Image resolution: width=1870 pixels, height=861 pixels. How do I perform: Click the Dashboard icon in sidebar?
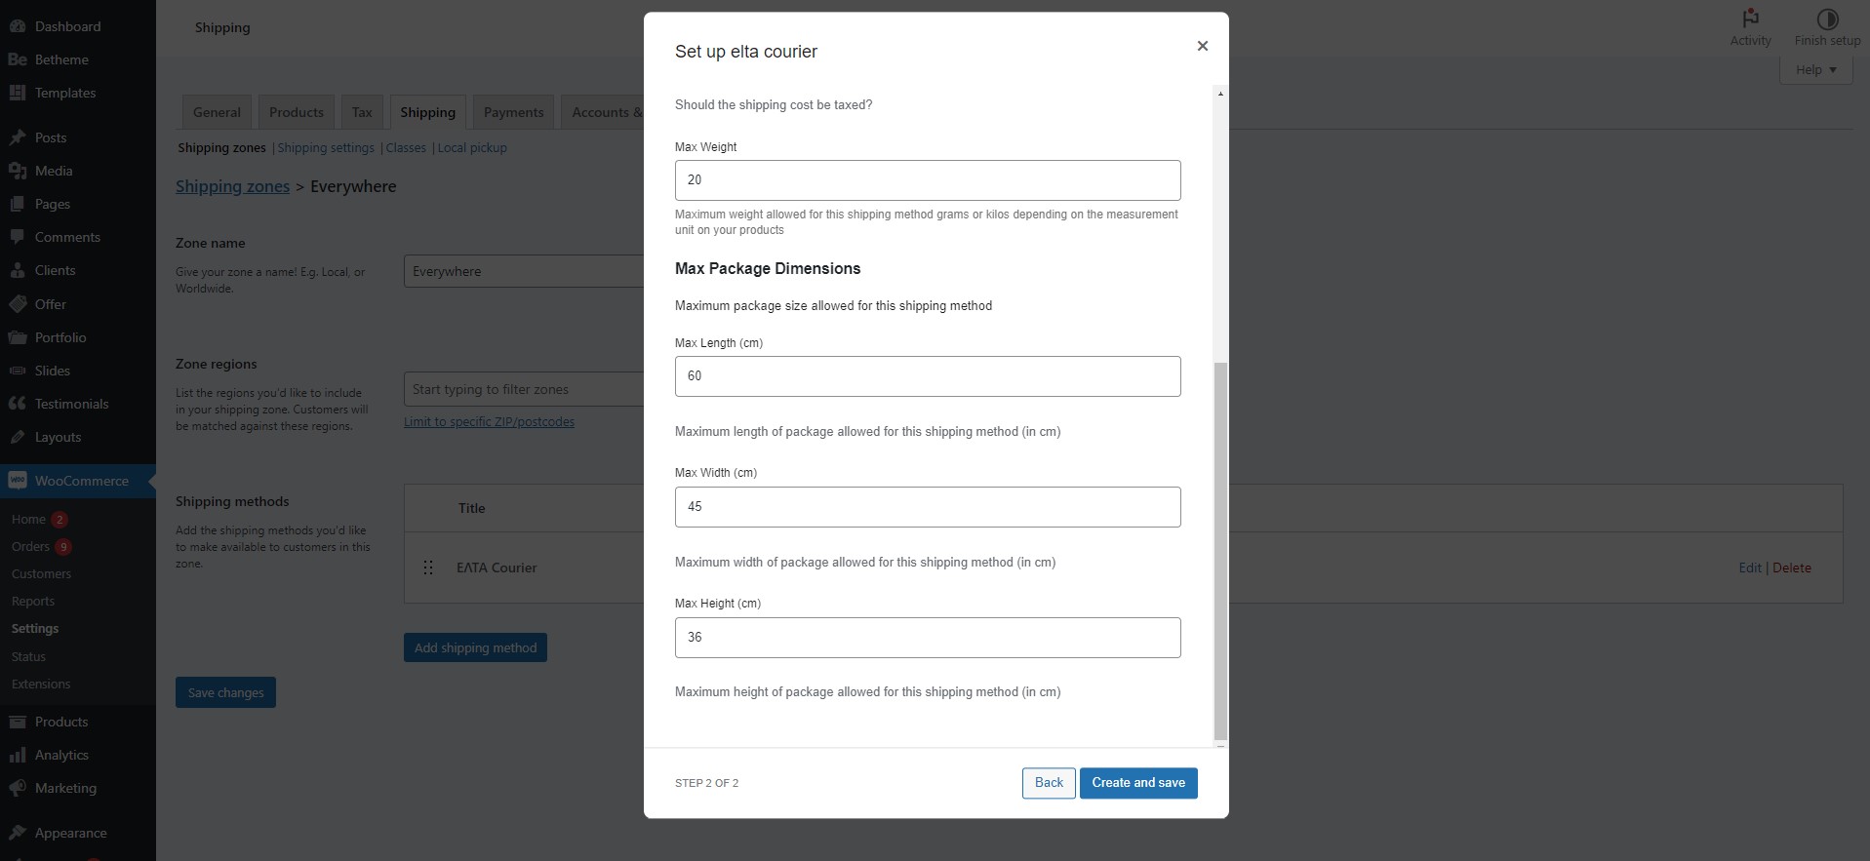pyautogui.click(x=17, y=26)
